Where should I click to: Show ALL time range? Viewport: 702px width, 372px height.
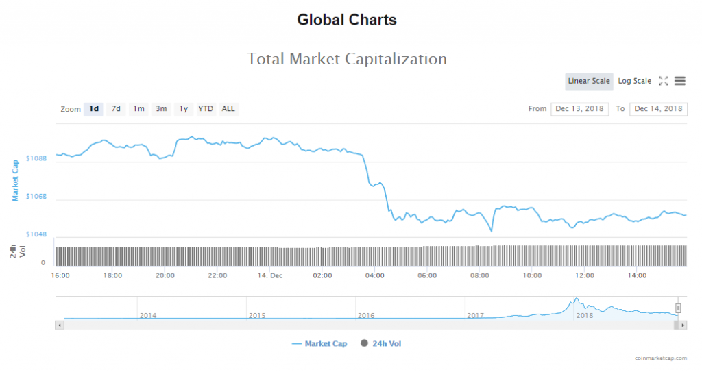pyautogui.click(x=228, y=109)
